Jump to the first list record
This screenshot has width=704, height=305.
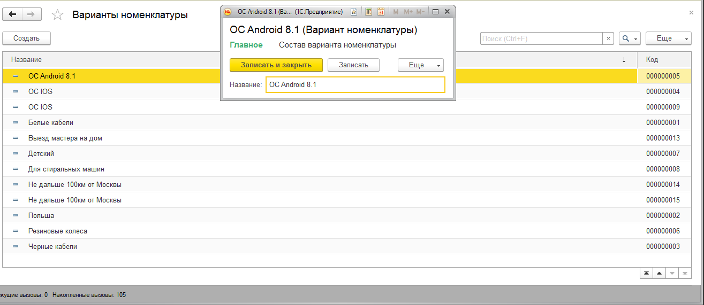coord(647,273)
